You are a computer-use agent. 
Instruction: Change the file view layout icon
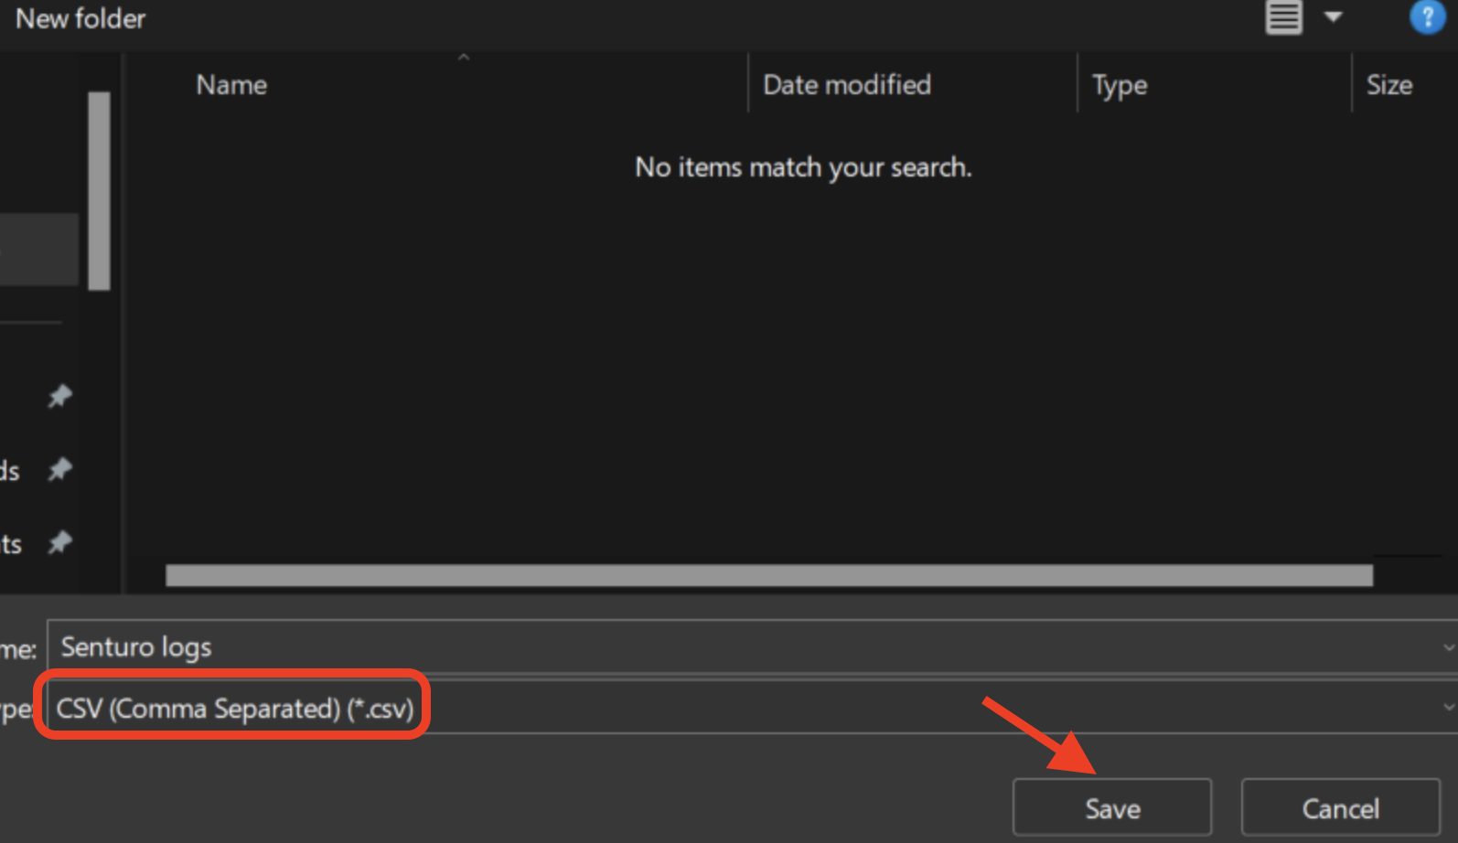[1283, 16]
